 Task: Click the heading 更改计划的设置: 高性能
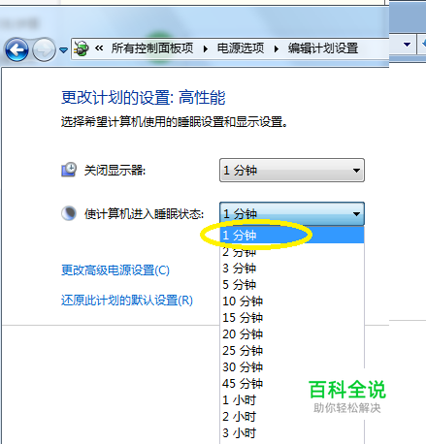point(143,97)
